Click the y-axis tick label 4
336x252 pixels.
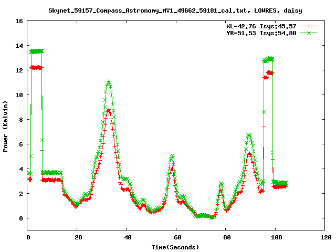tap(21, 169)
